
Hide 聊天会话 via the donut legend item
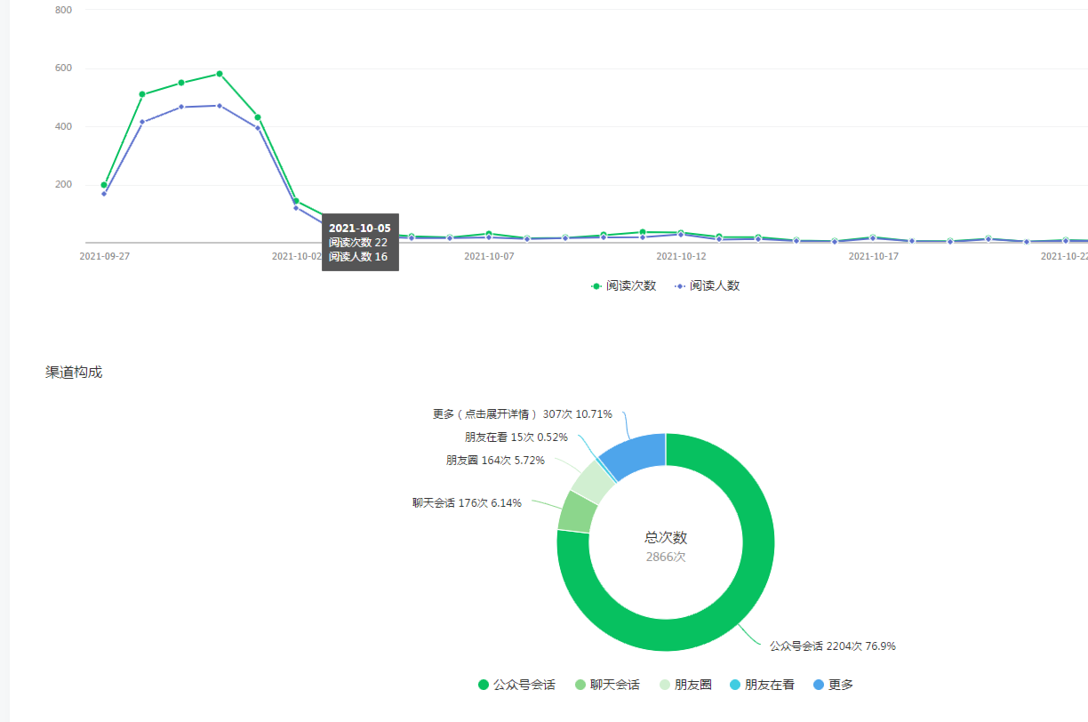(607, 685)
